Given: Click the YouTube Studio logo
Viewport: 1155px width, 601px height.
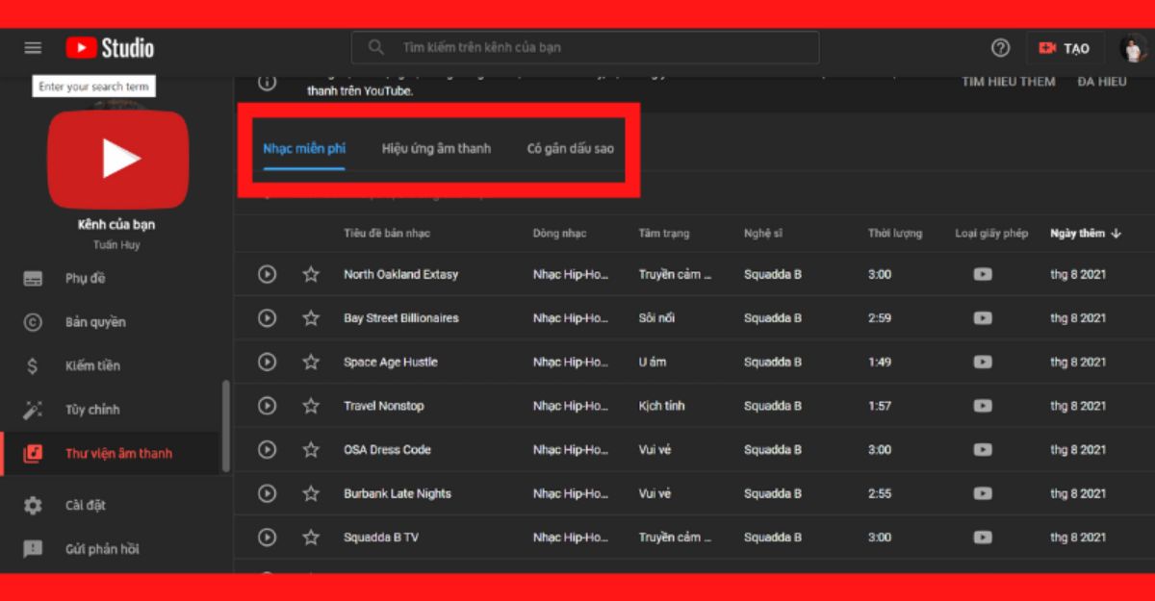Looking at the screenshot, I should [110, 48].
